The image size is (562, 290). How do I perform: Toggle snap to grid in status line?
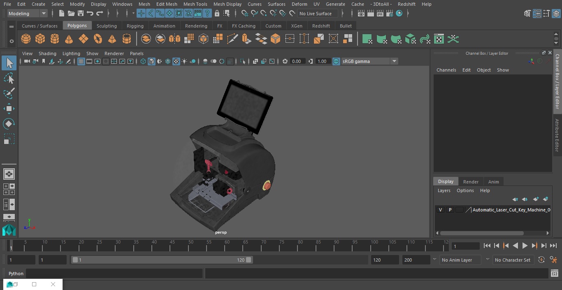[x=245, y=14]
